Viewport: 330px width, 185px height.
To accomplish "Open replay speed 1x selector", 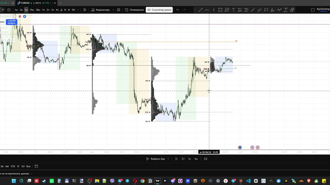I will click(x=189, y=159).
